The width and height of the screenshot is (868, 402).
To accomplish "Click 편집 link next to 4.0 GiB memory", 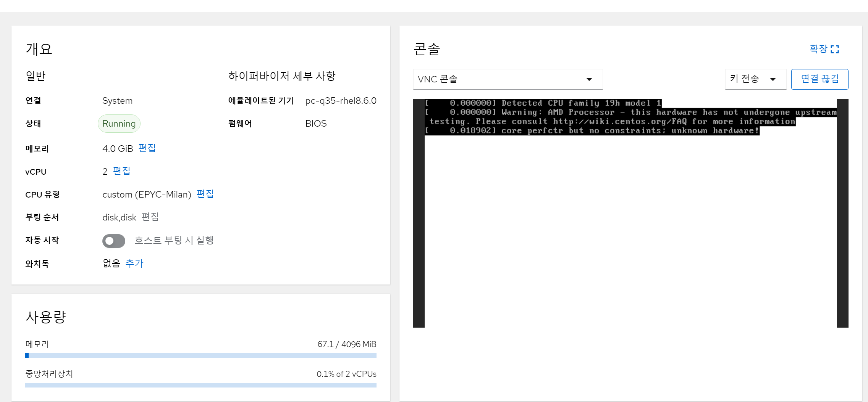I will point(147,148).
